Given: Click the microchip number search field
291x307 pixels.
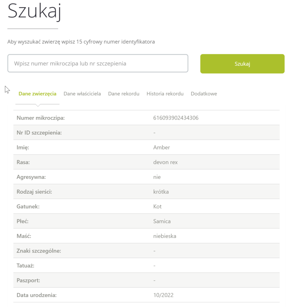Looking at the screenshot, I should [x=98, y=64].
